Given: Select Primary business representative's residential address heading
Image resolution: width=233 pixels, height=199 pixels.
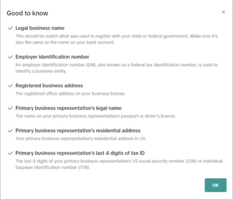Looking at the screenshot, I should point(78,131).
